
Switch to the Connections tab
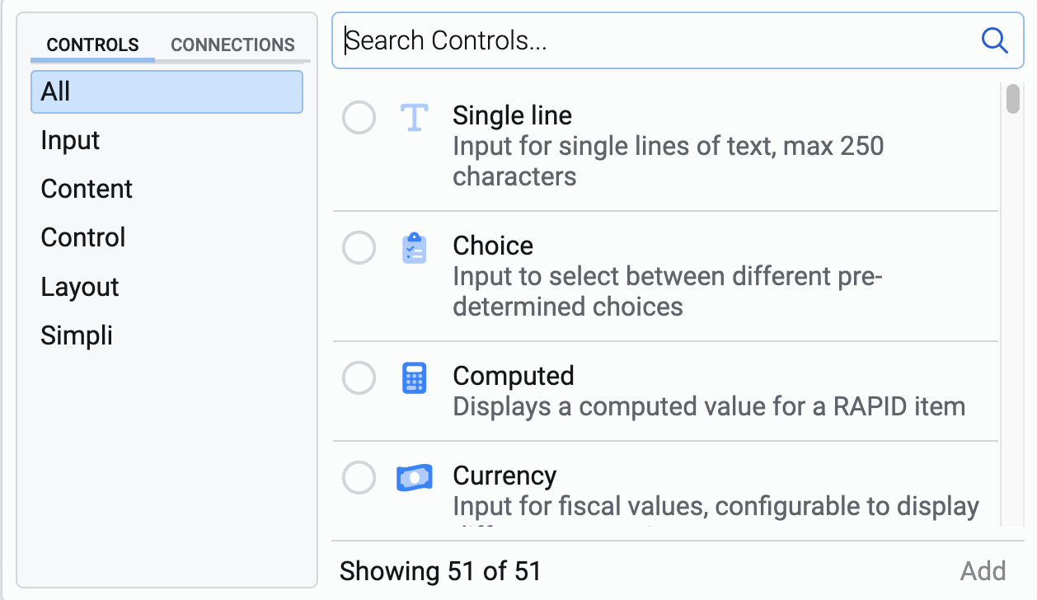[x=232, y=45]
